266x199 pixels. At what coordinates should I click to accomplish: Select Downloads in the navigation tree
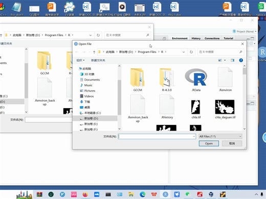85,102
